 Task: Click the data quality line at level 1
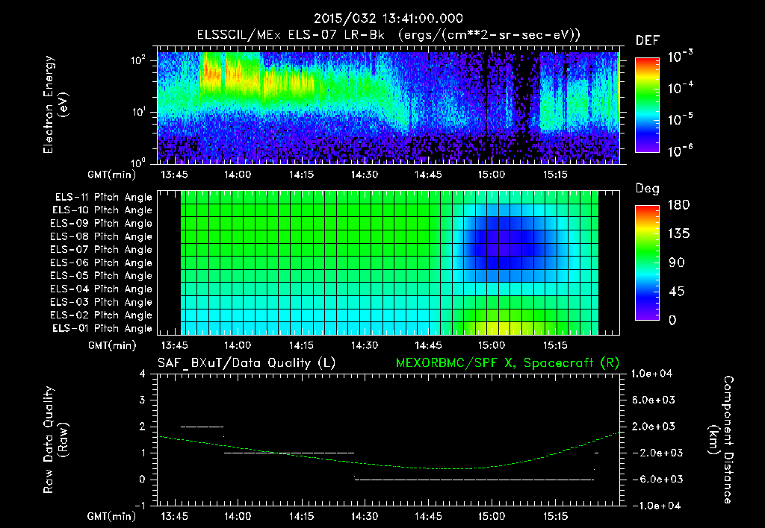pyautogui.click(x=289, y=453)
